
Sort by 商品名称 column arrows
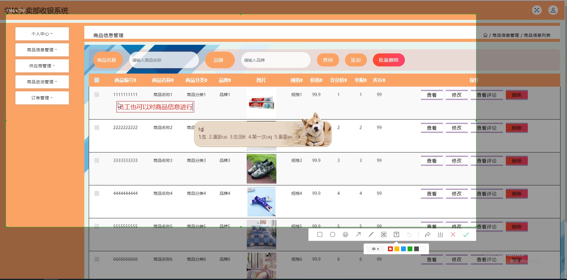pyautogui.click(x=172, y=80)
